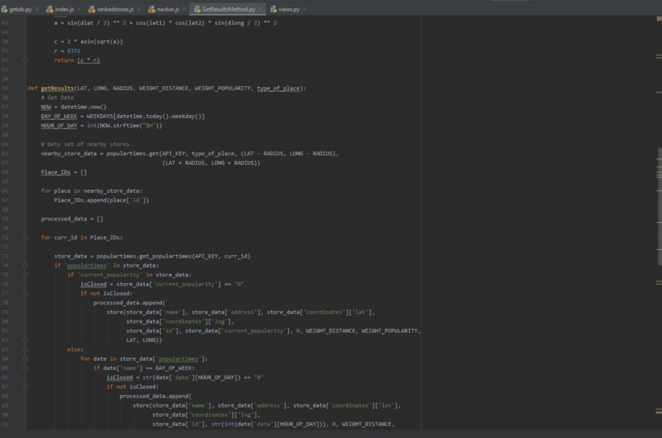Switch to the index.js tab
This screenshot has width=662, height=438.
point(64,9)
